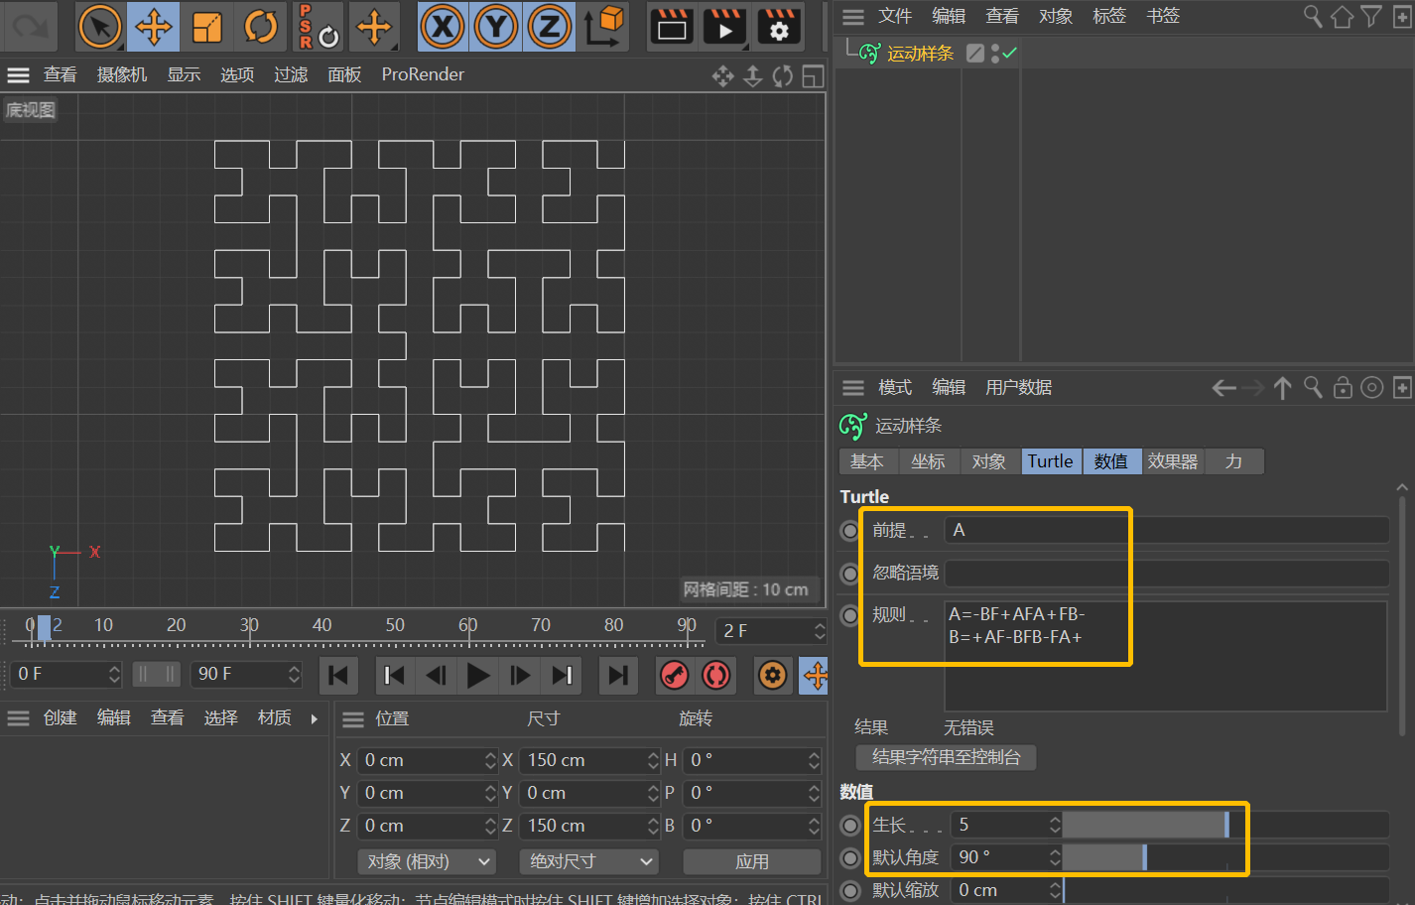This screenshot has width=1415, height=905.
Task: Select the Move tool in top toolbar
Action: [153, 27]
